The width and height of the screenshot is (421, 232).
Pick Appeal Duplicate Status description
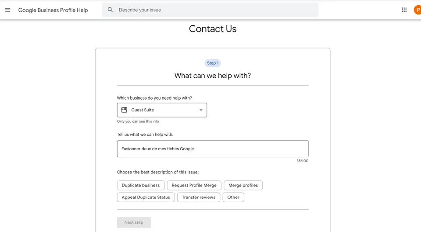[146, 197]
